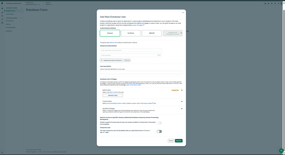Screen dimensions: 285x155
Task: Click Autogenerate Secure Password button
Action: pos(111,60)
